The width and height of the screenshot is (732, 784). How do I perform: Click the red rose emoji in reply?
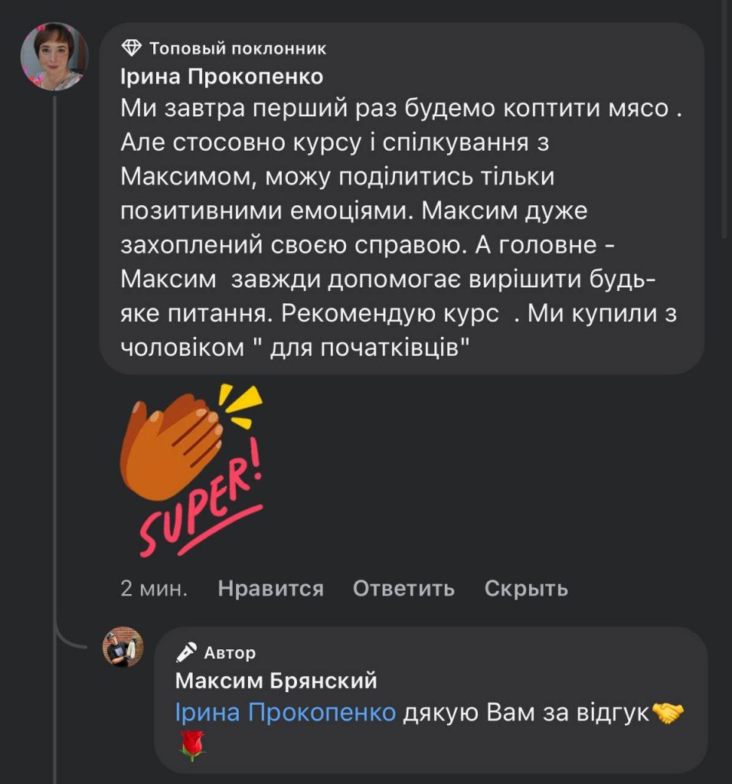[191, 744]
